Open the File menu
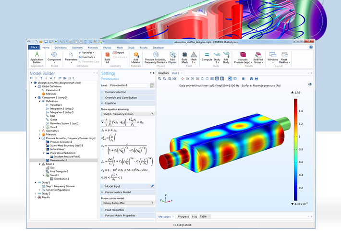 34,47
